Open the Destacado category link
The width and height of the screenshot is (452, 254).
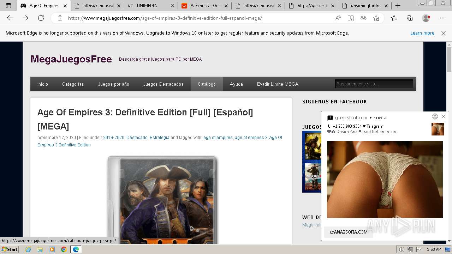pos(137,138)
